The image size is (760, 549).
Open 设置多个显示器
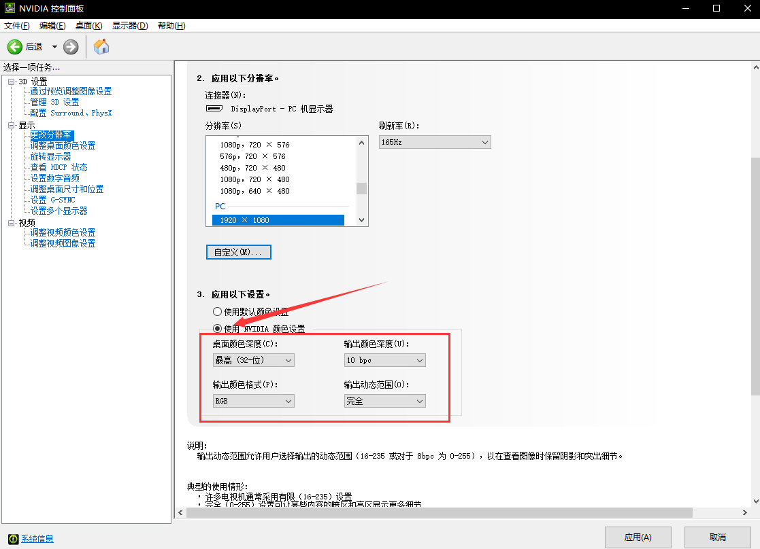59,211
